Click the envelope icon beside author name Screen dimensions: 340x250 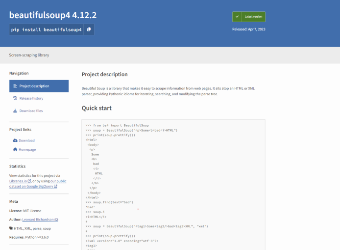point(56,220)
